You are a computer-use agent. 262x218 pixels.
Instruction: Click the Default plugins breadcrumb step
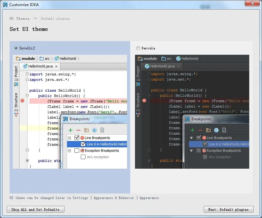pyautogui.click(x=56, y=18)
